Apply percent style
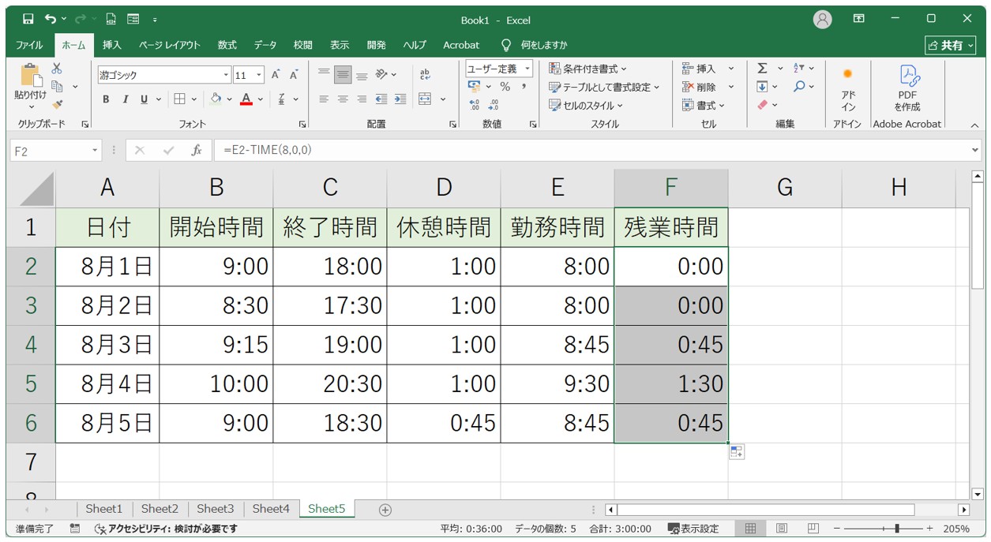991x542 pixels. (x=505, y=87)
